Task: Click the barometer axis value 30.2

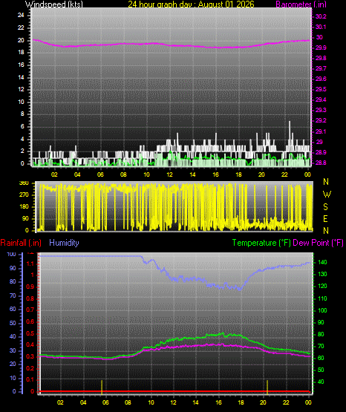Action: [x=321, y=16]
